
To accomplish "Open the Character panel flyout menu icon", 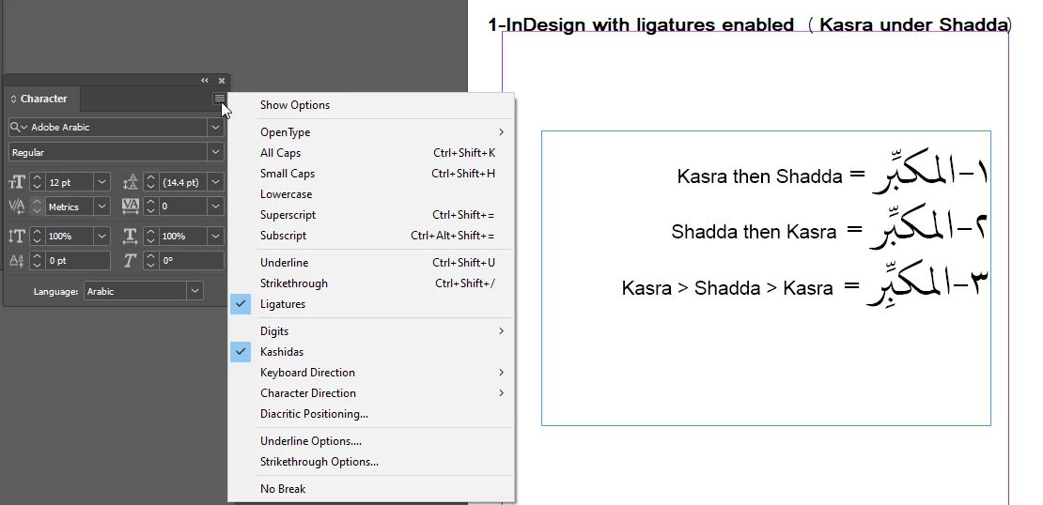I will click(x=219, y=99).
